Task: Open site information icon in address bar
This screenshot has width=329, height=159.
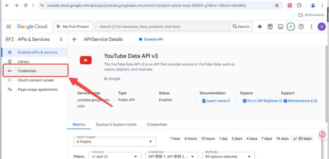Action: (x=42, y=6)
